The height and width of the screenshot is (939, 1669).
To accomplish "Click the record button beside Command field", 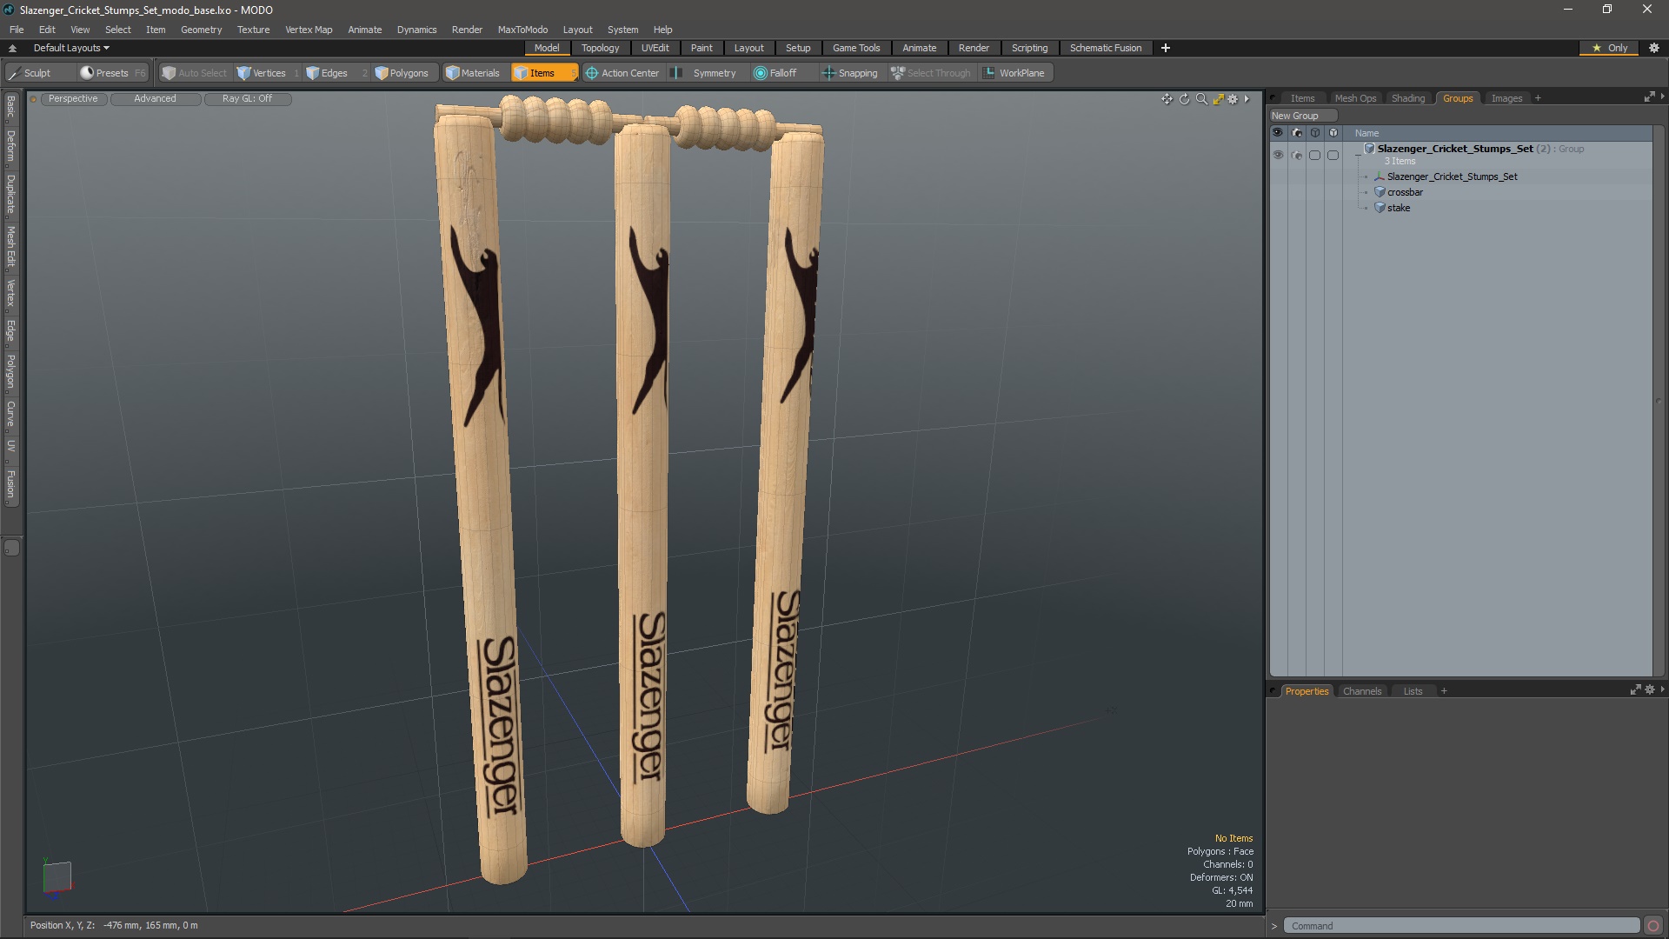I will point(1653,926).
